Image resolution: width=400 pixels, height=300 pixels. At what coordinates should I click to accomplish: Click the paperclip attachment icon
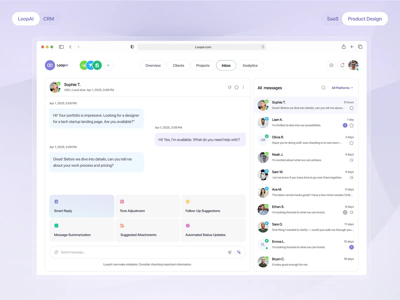click(56, 252)
